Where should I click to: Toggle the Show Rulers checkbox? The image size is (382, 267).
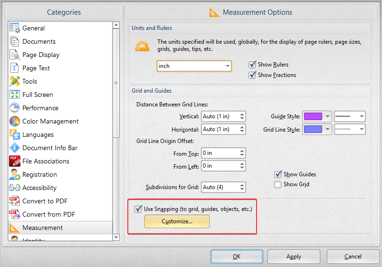click(x=252, y=65)
